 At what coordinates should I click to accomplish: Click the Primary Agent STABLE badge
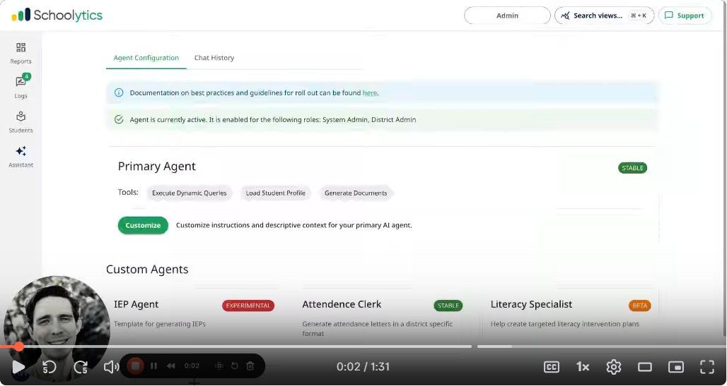click(632, 168)
